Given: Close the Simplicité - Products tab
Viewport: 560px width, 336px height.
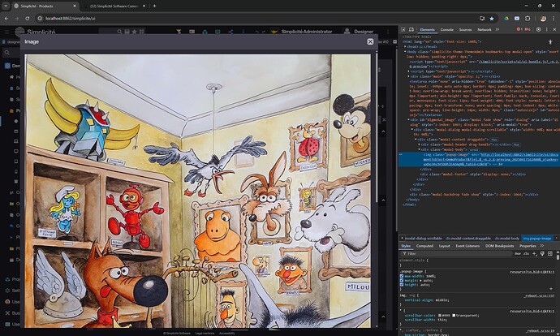Looking at the screenshot, I should pyautogui.click(x=75, y=6).
